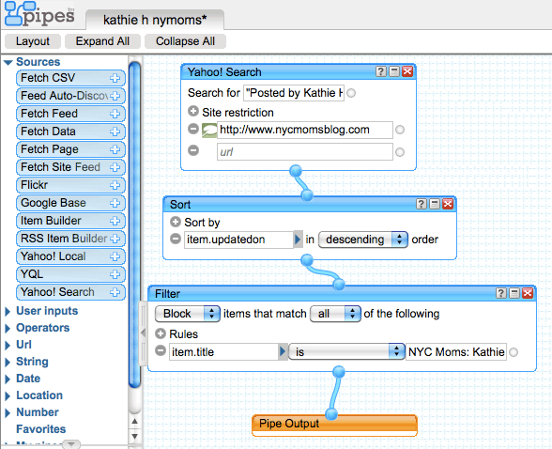The image size is (552, 449).
Task: Collapse the sidebar with the splitter arrow
Action: [143, 333]
